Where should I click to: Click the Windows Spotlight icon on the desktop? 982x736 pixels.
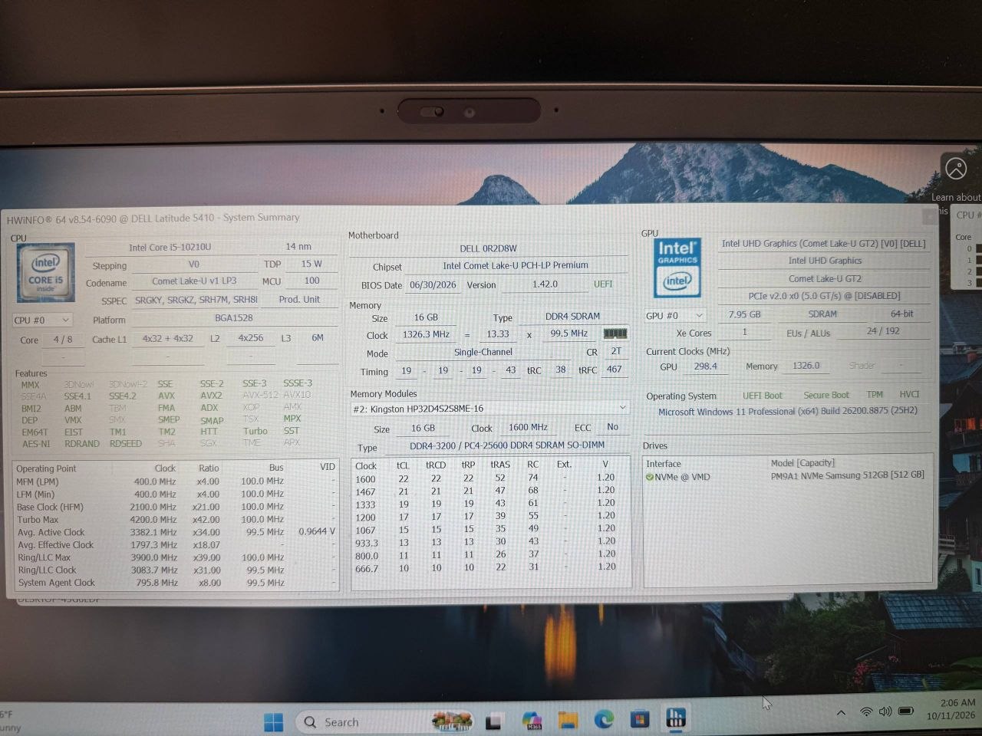pyautogui.click(x=956, y=168)
